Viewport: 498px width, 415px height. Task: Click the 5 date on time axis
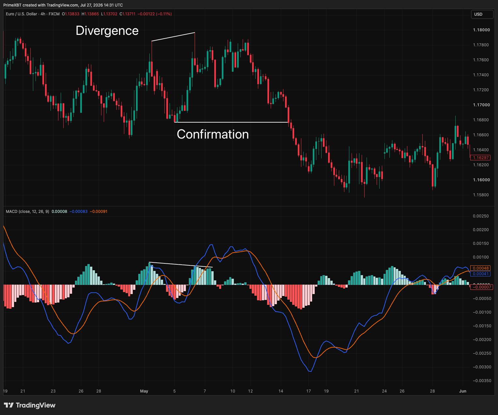[174, 391]
